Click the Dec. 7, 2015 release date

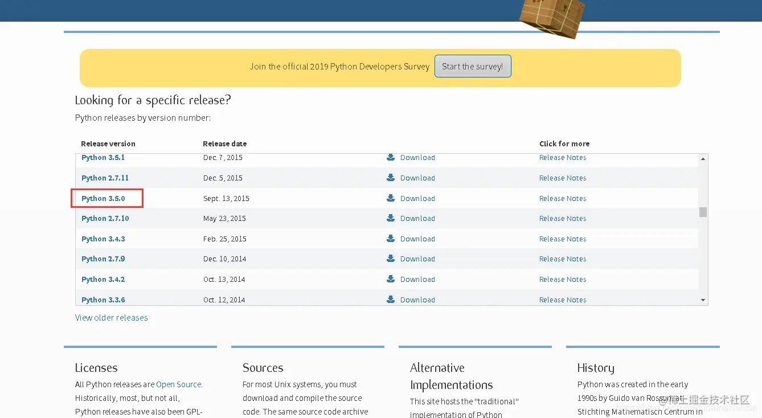pyautogui.click(x=223, y=158)
